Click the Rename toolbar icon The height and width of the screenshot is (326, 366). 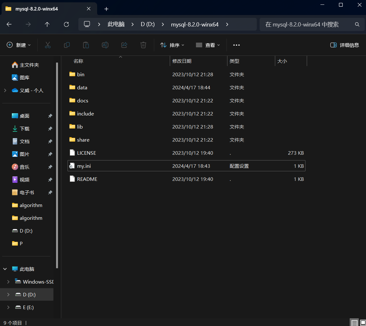[105, 45]
